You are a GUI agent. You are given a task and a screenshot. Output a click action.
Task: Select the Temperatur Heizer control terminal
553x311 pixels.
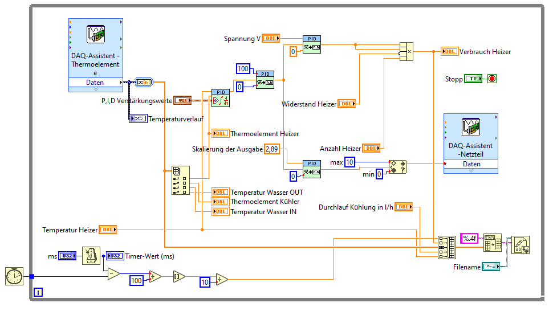108,230
